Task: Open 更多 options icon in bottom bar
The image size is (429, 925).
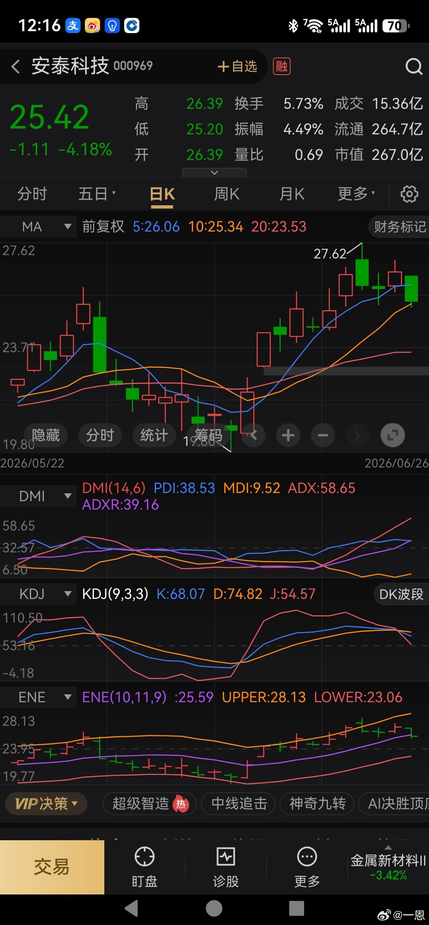Action: coord(307,867)
